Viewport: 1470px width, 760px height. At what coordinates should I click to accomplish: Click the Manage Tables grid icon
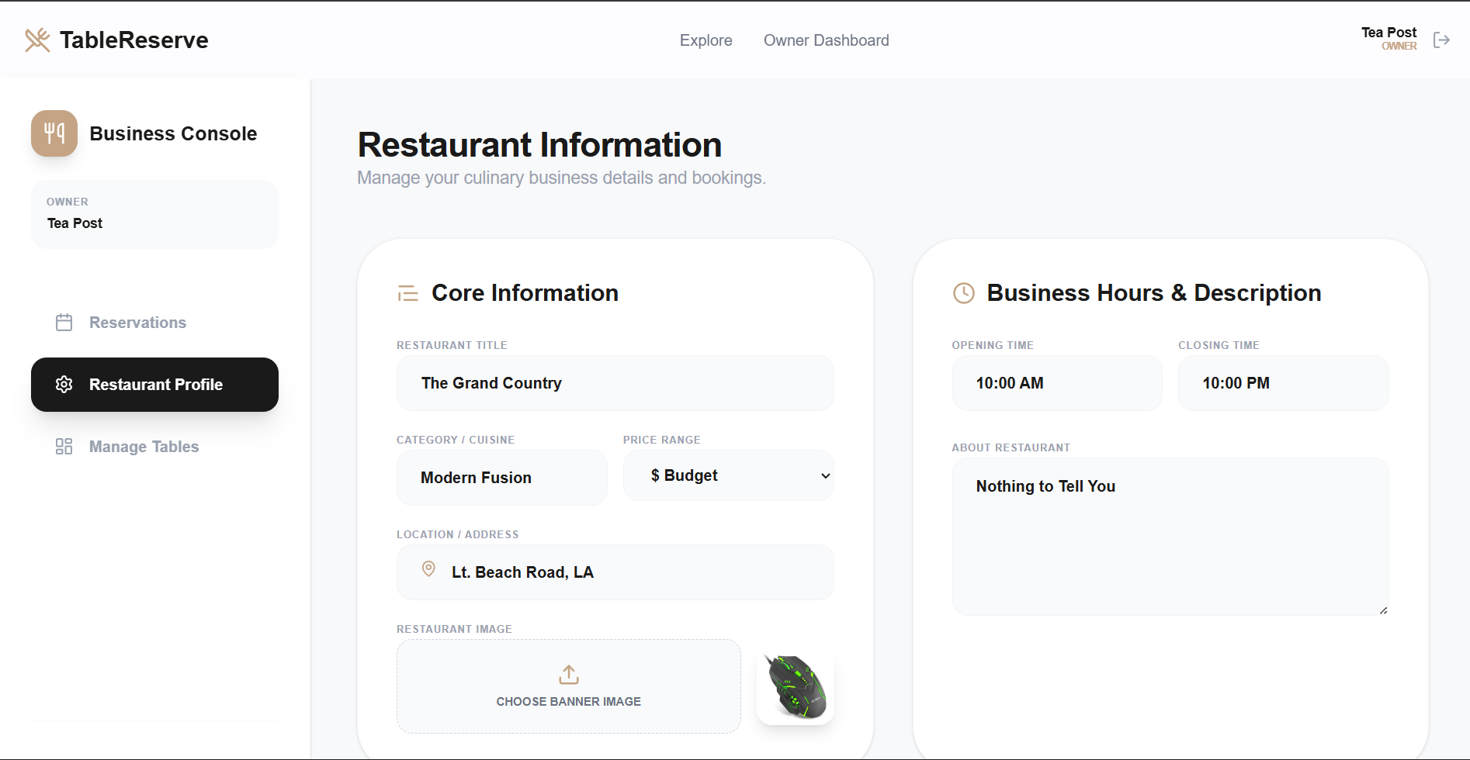pos(64,447)
